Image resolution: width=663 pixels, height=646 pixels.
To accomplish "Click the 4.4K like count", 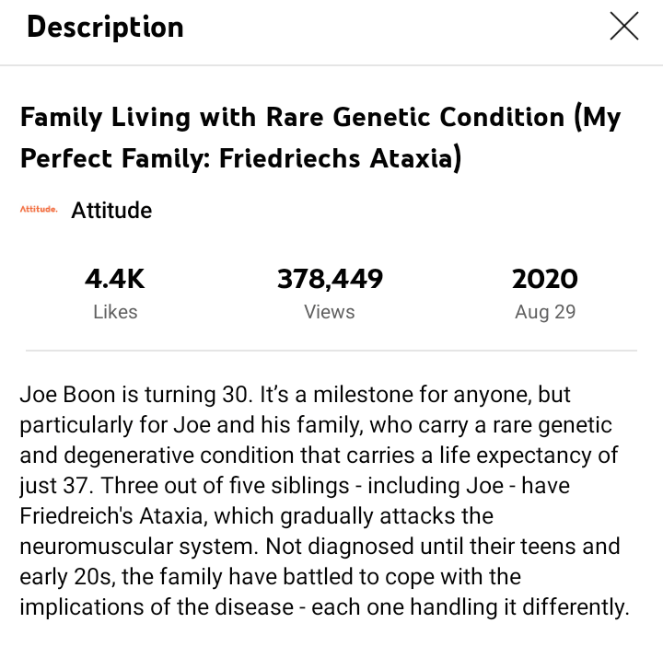I will [x=115, y=278].
